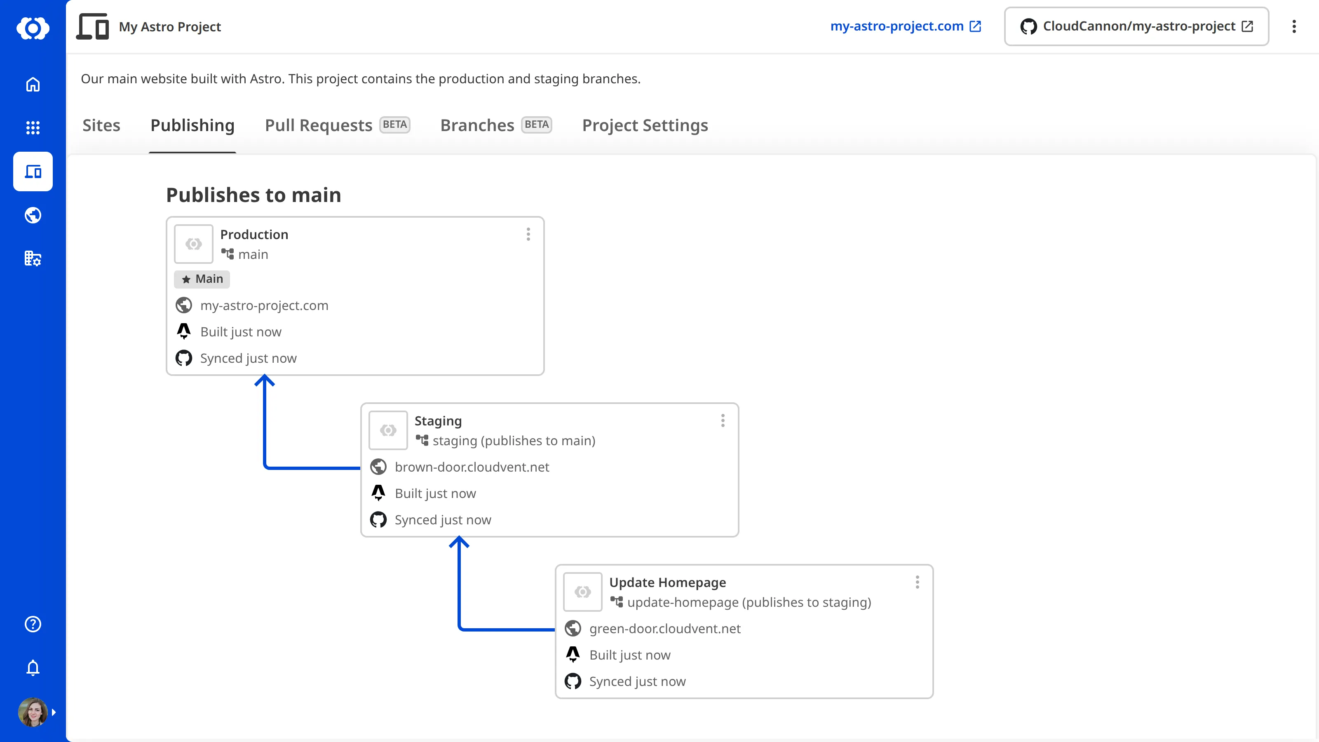Click 'Built just now' in Update Homepage card
Screen dimensions: 1319x742
[x=630, y=655]
